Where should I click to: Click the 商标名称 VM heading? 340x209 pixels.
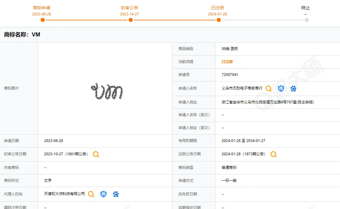click(x=21, y=35)
